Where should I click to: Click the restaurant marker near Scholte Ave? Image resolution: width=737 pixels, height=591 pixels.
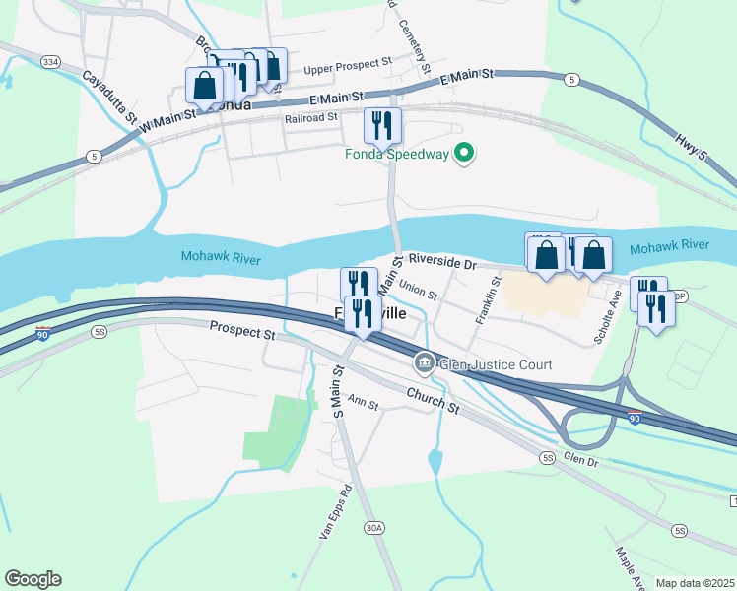pos(656,308)
